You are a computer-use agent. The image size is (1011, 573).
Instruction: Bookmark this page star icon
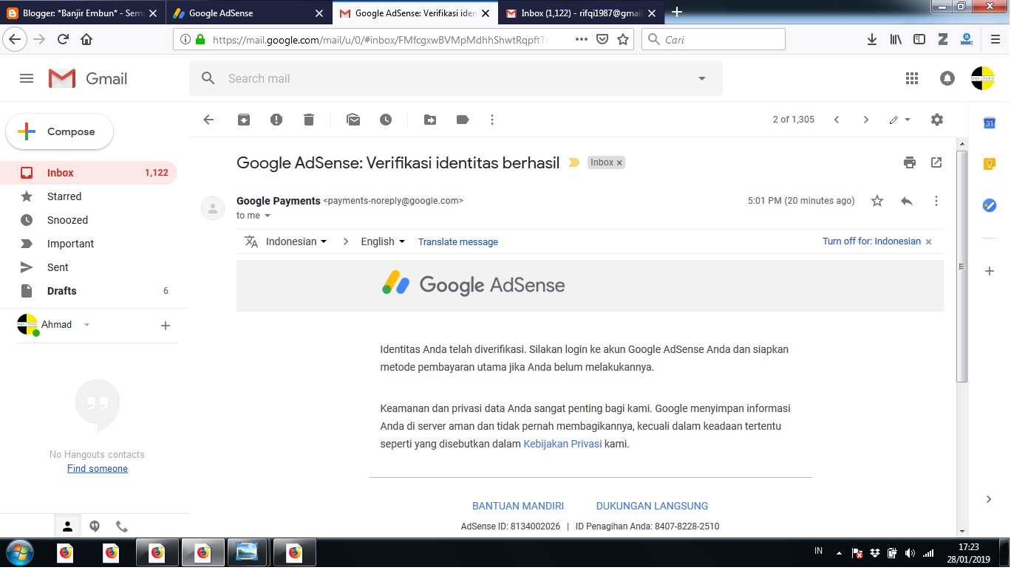[623, 39]
